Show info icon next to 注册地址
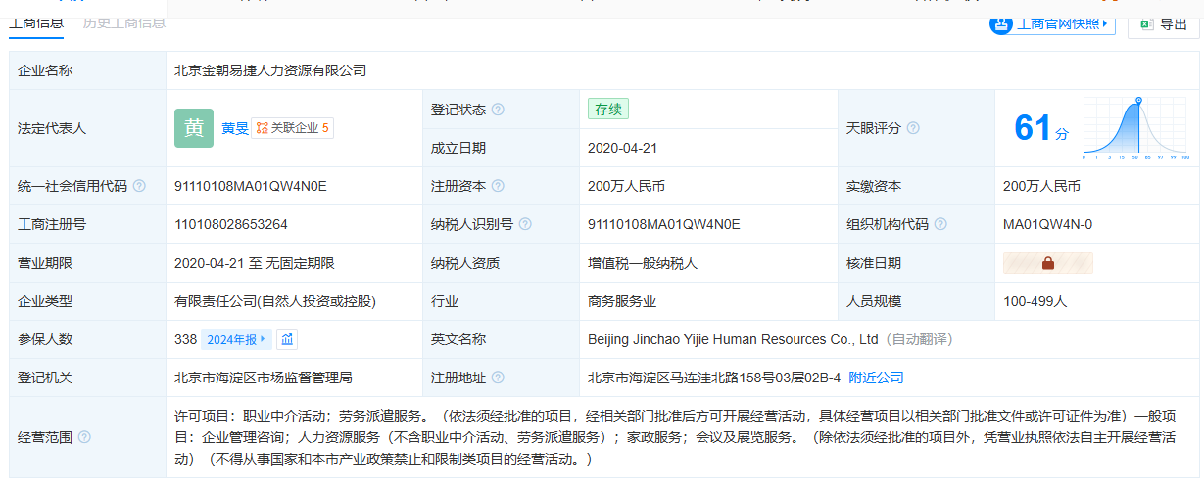The width and height of the screenshot is (1204, 489). click(x=498, y=378)
